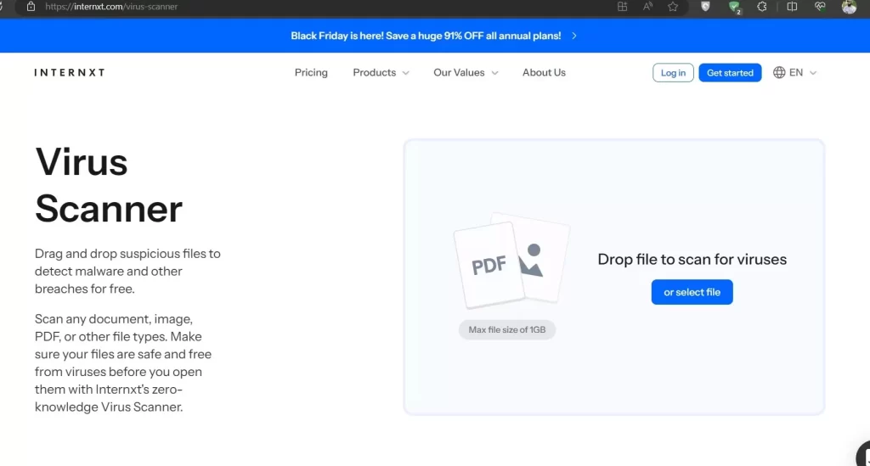870x466 pixels.
Task: Open the browser apps grid icon
Action: (622, 7)
